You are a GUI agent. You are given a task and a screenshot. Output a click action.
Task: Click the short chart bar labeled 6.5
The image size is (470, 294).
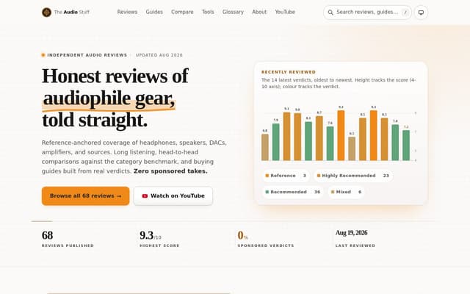click(x=352, y=148)
